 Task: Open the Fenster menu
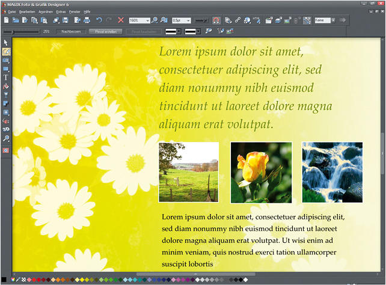(x=75, y=12)
